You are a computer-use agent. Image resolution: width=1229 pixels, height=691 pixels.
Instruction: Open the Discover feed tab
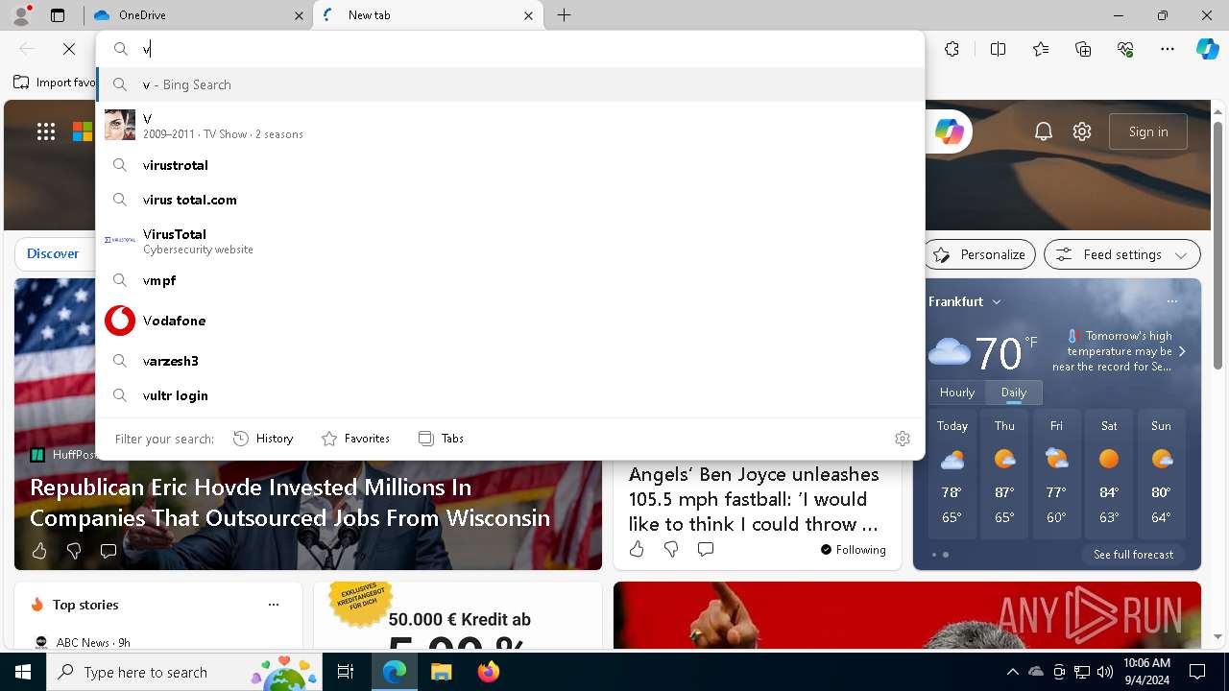(x=53, y=254)
